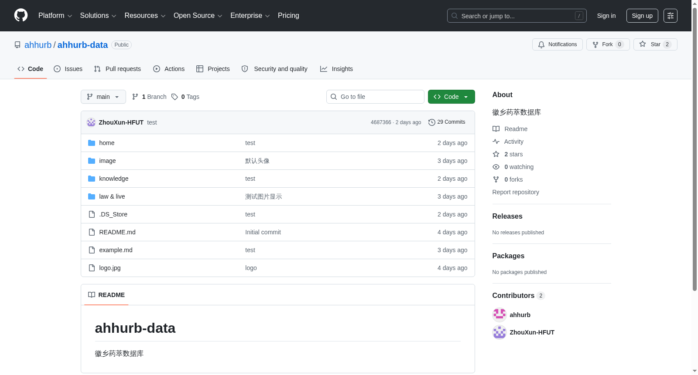Screen dimensions: 698x375
Task: Click the 'Initial commit' message for README.md
Action: 263,232
